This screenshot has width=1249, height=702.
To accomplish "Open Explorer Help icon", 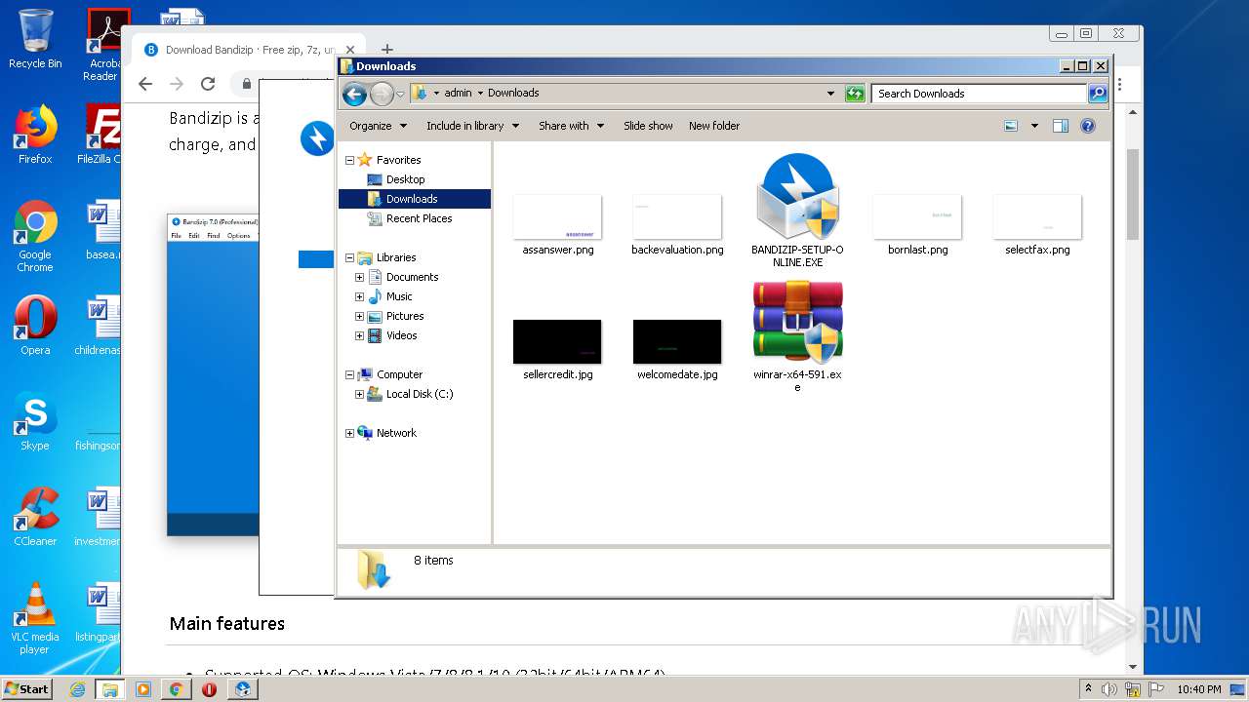I will point(1088,126).
